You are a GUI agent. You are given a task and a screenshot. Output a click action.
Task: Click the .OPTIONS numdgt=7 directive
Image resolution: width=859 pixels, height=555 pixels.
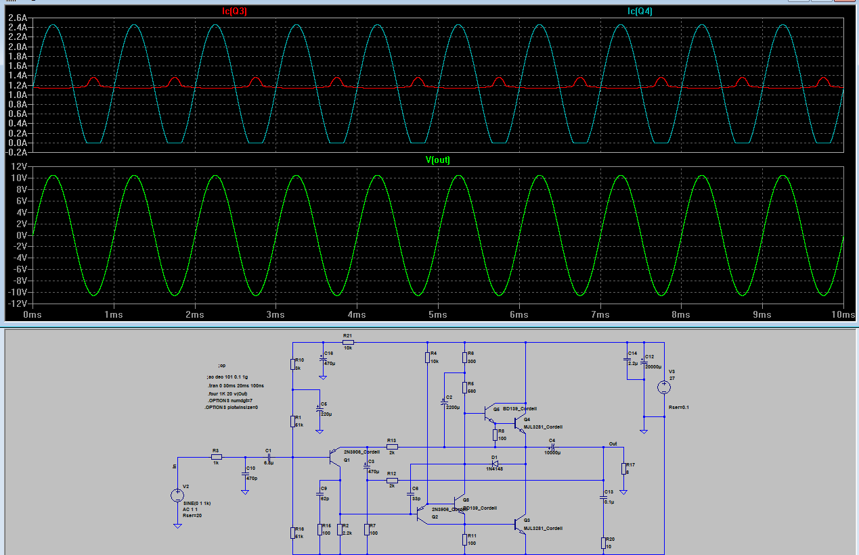(x=230, y=400)
